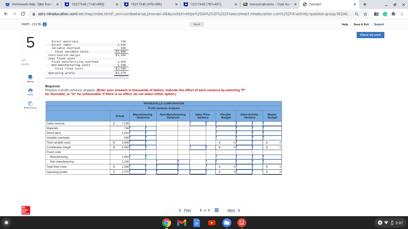The height and width of the screenshot is (229, 408).
Task: Click the info icon next to HW11 - CH 16
Action: pyautogui.click(x=45, y=24)
